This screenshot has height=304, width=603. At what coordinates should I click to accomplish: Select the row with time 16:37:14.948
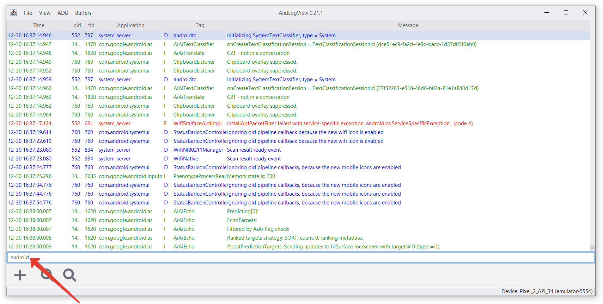tap(298, 53)
